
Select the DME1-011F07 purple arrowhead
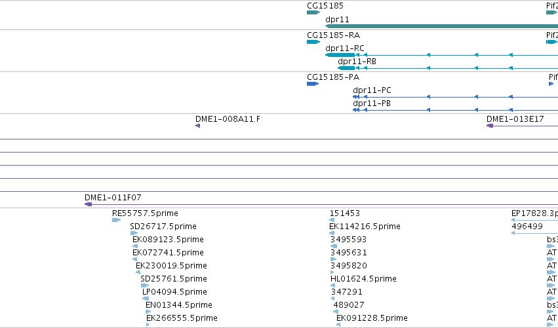pos(89,204)
